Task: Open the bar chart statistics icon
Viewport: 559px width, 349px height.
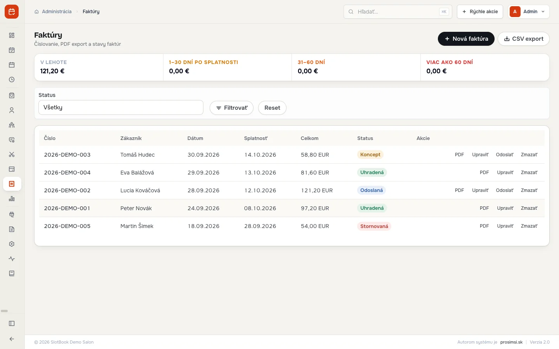Action: (12, 199)
